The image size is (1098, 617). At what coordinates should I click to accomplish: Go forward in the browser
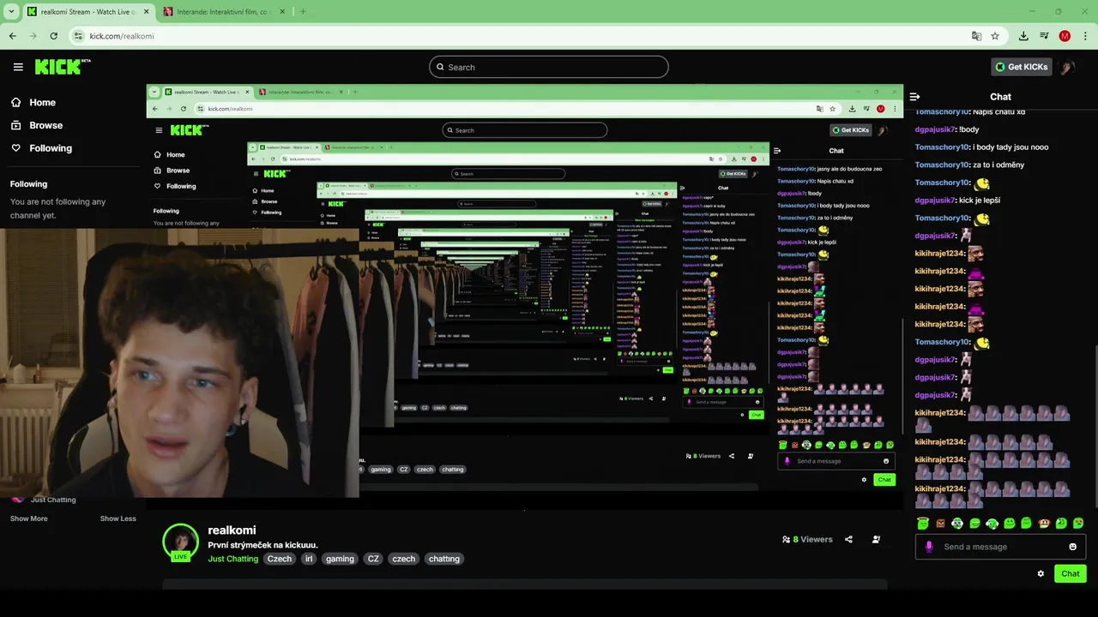tap(33, 36)
